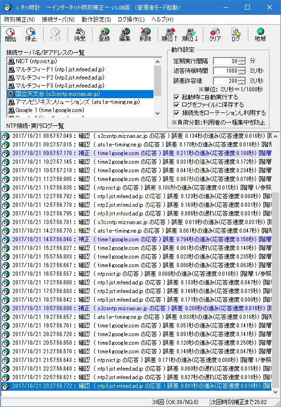Click the 待受 (Standby) toolbar icon
Screen dimensions: 281x407
tap(80, 34)
